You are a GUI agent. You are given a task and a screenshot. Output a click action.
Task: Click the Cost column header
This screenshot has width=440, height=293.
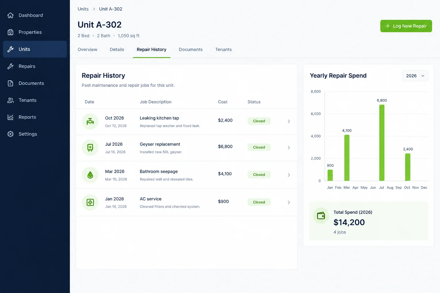tap(223, 102)
